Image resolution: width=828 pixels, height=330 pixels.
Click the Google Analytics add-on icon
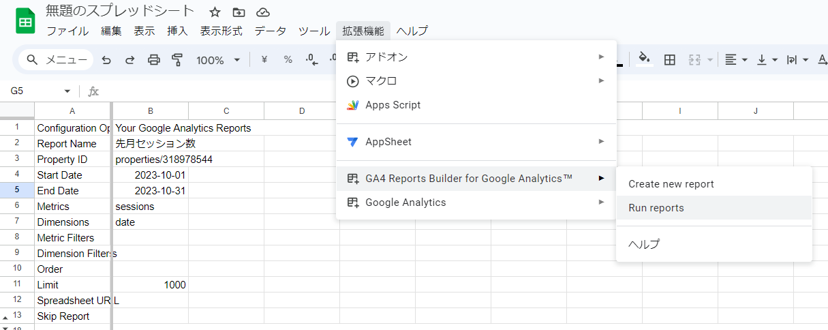pyautogui.click(x=352, y=202)
